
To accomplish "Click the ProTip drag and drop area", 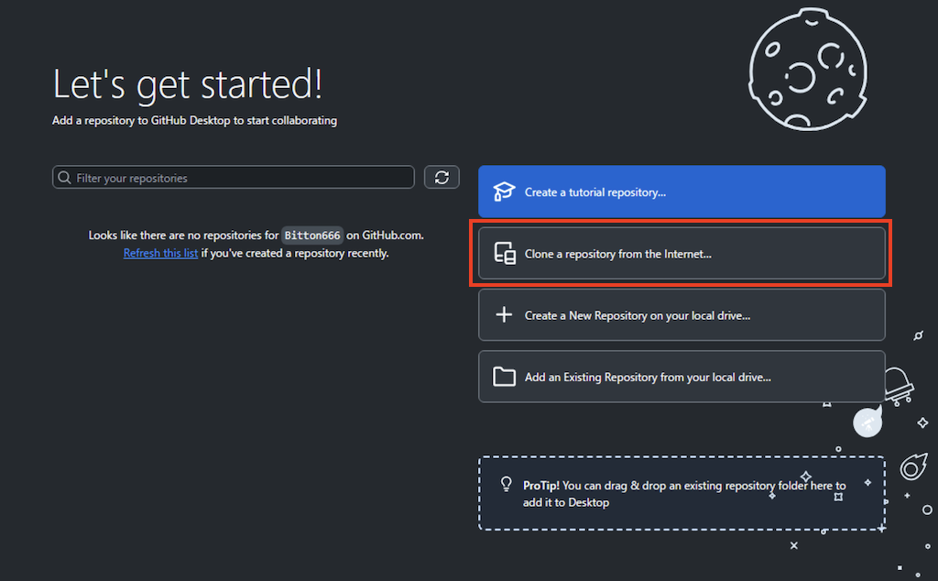I will pyautogui.click(x=682, y=493).
